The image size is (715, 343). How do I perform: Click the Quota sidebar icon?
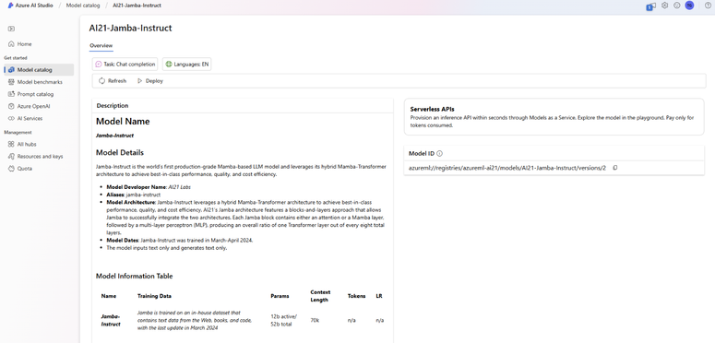coord(11,169)
